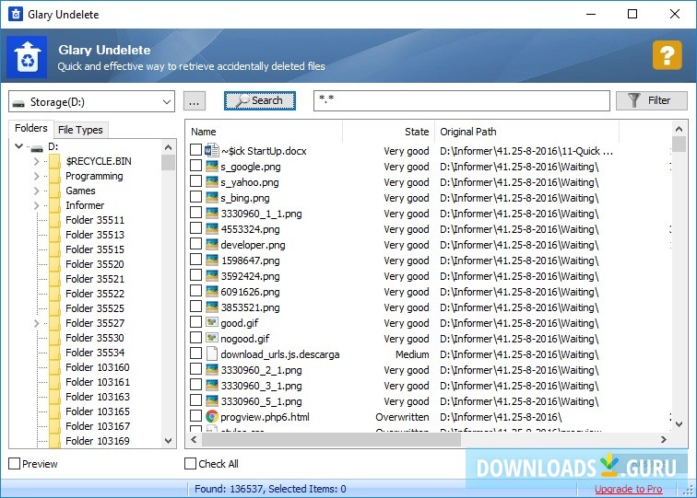Click the file list vertical scrollbar thumb

[x=679, y=145]
